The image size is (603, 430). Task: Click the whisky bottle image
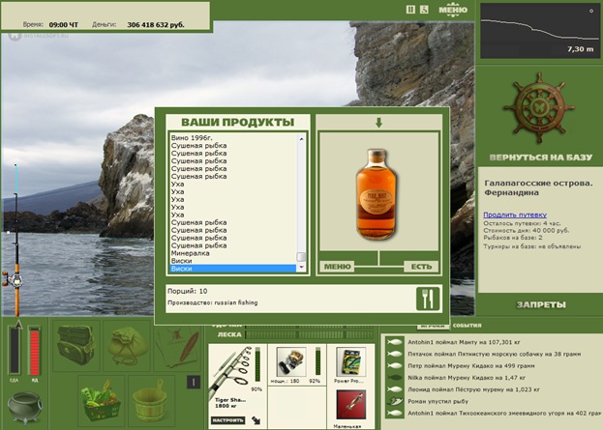[376, 194]
